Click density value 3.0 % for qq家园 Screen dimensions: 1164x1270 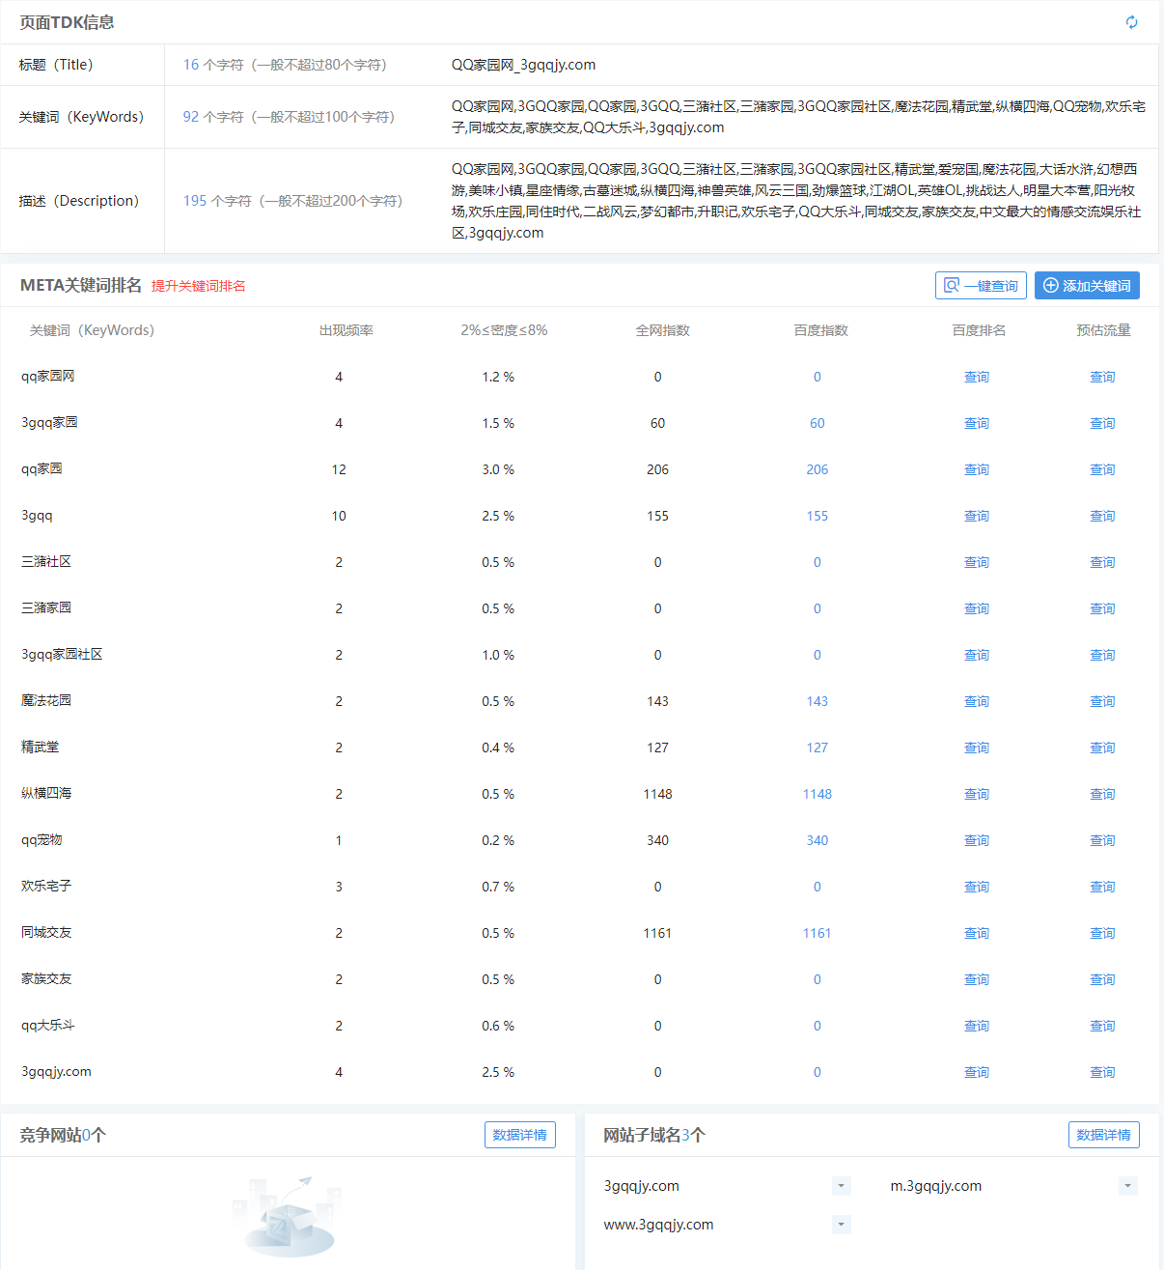point(498,469)
